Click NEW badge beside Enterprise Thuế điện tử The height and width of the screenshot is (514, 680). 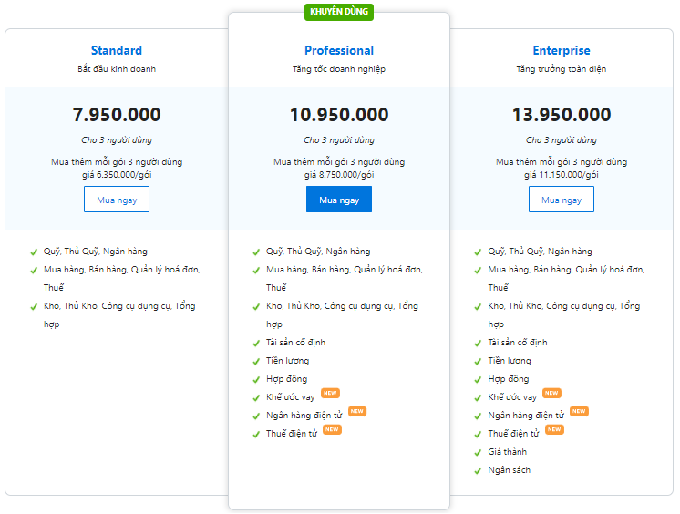[x=555, y=429]
